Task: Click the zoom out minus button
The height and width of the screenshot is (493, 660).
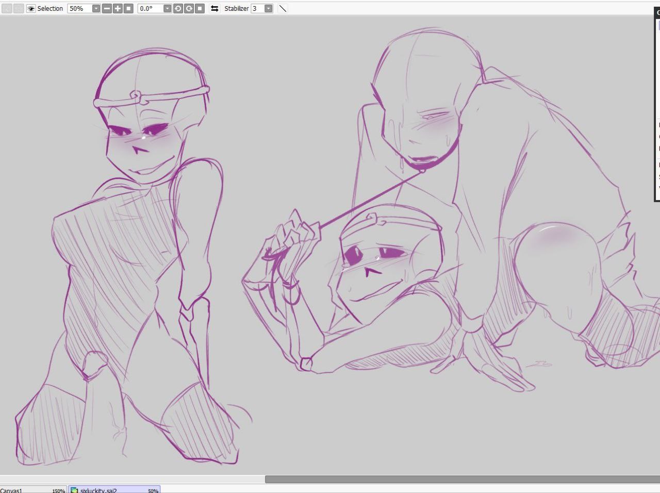Action: pyautogui.click(x=107, y=9)
